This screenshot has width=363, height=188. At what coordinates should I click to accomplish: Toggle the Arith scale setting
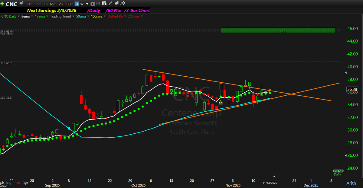coord(351,183)
